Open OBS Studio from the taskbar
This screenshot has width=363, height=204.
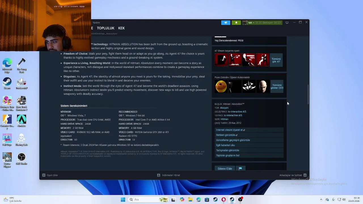[x=240, y=199]
